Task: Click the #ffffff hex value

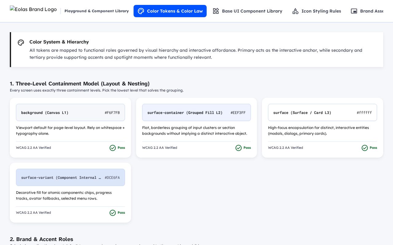Action: (x=364, y=113)
